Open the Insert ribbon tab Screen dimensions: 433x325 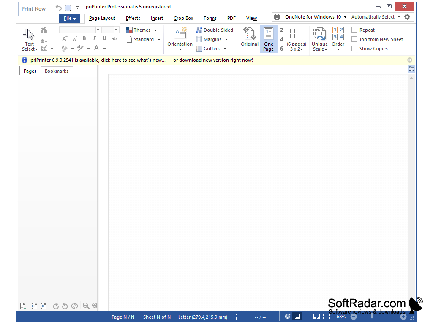pos(157,18)
